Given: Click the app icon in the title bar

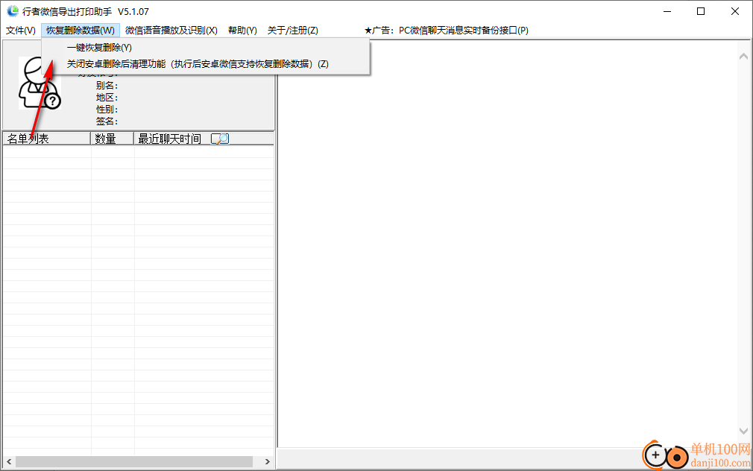Looking at the screenshot, I should (x=13, y=11).
